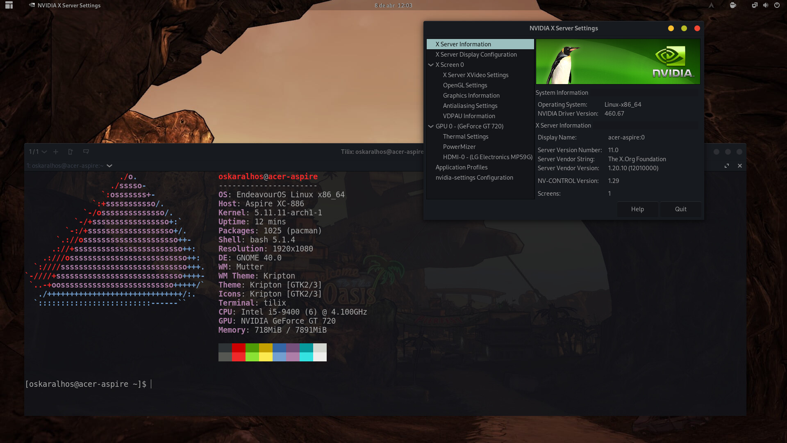Collapse the GPU 0 GeForce GT 720 node
787x443 pixels.
pyautogui.click(x=431, y=126)
